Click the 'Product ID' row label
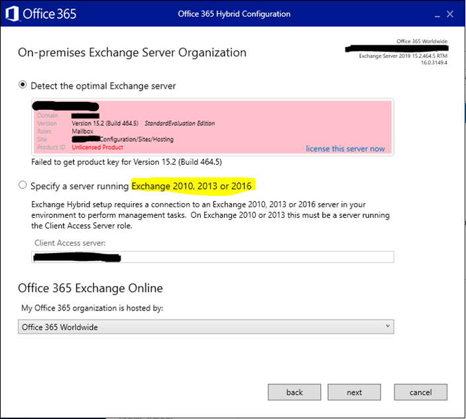Screen dimensions: 466x419 51,147
